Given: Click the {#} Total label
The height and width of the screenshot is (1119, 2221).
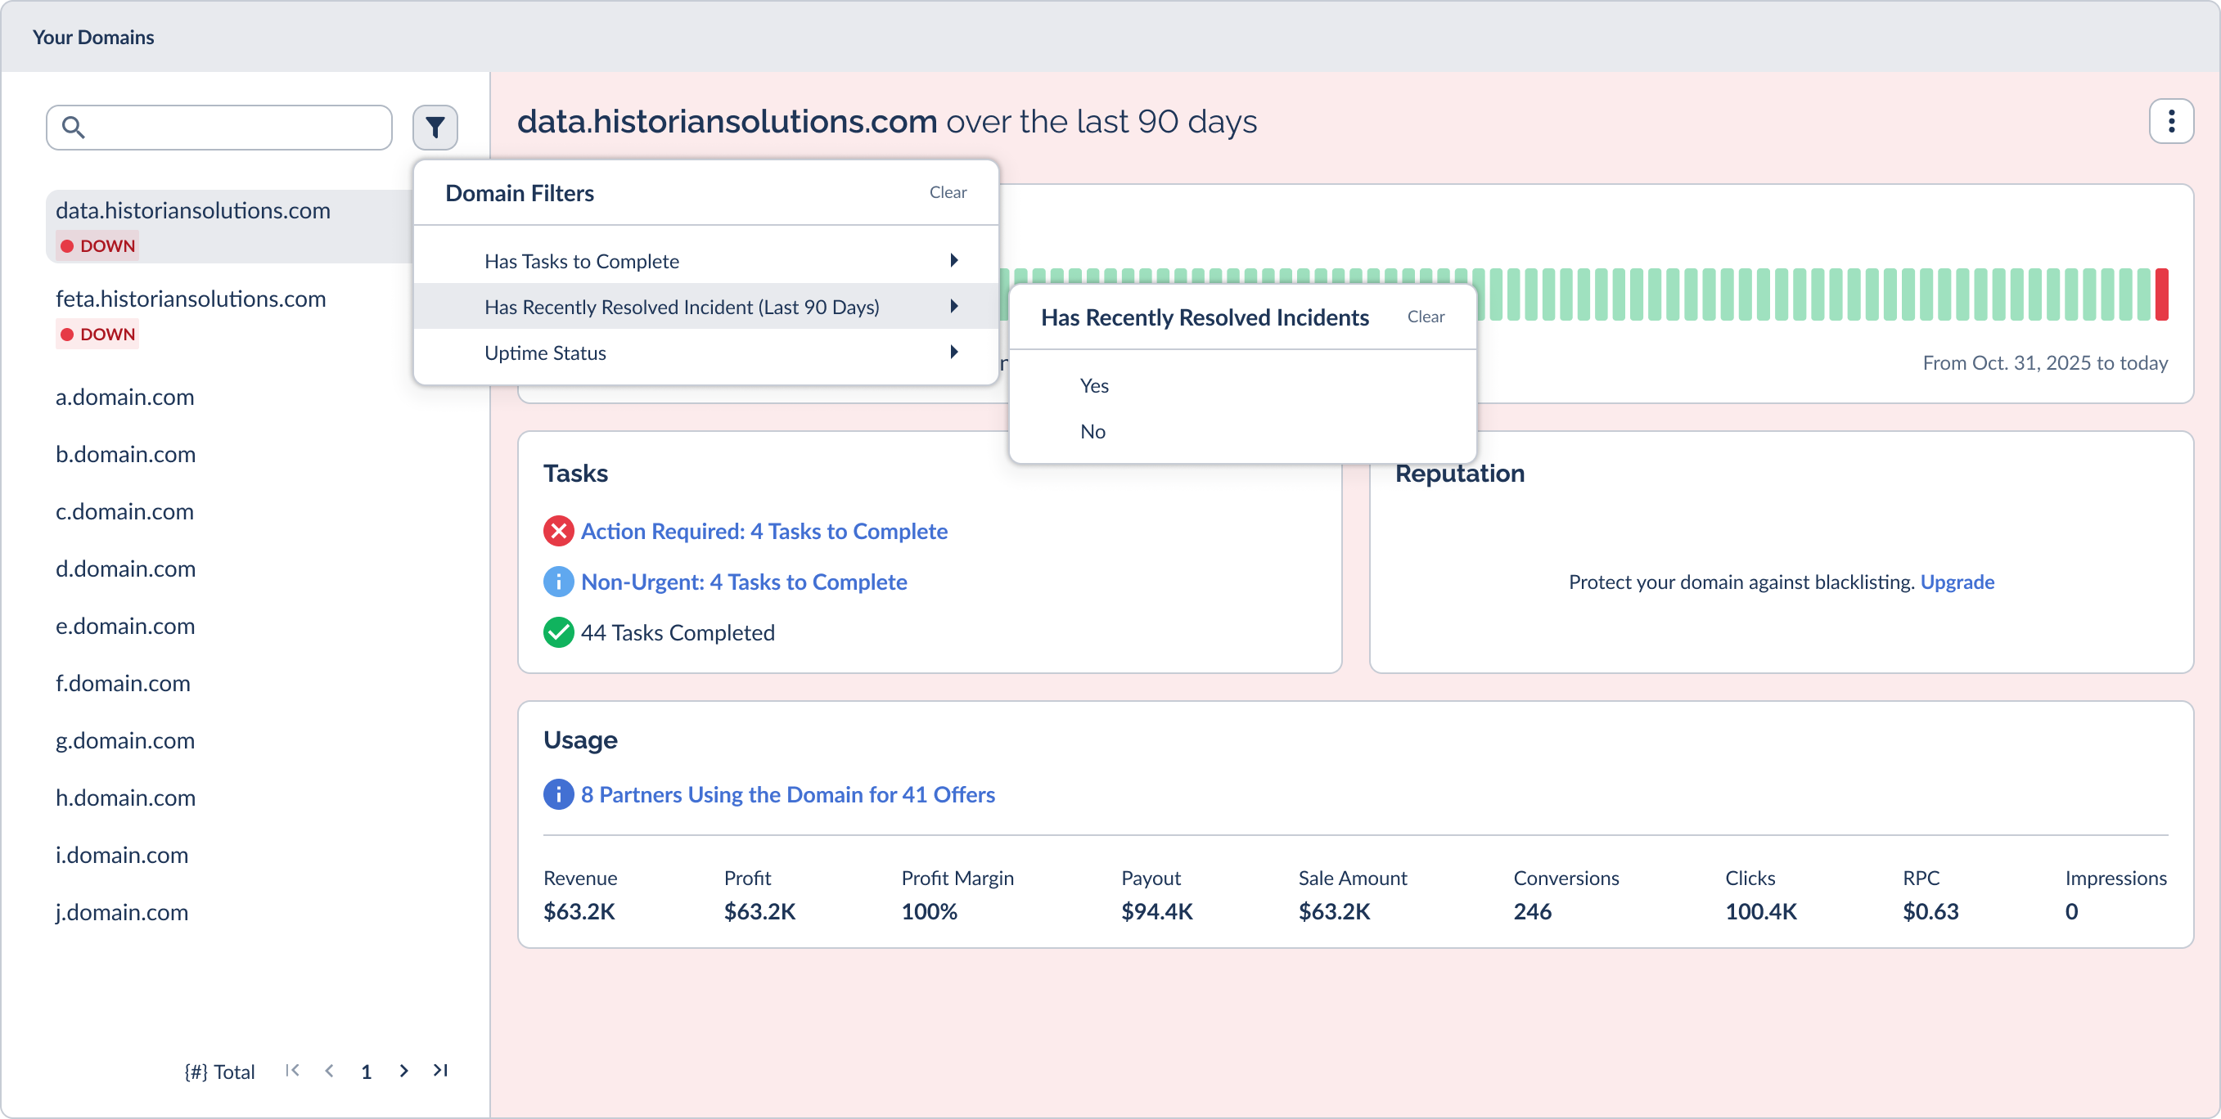Looking at the screenshot, I should [220, 1072].
